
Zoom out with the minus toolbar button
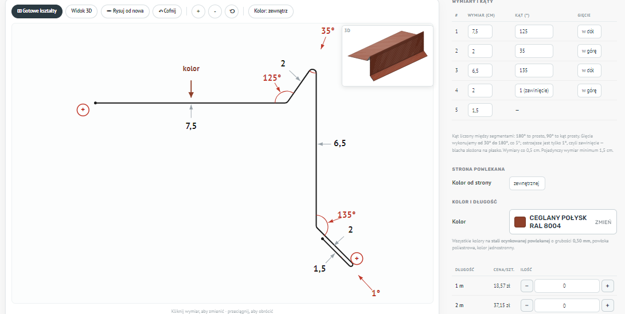click(x=215, y=11)
